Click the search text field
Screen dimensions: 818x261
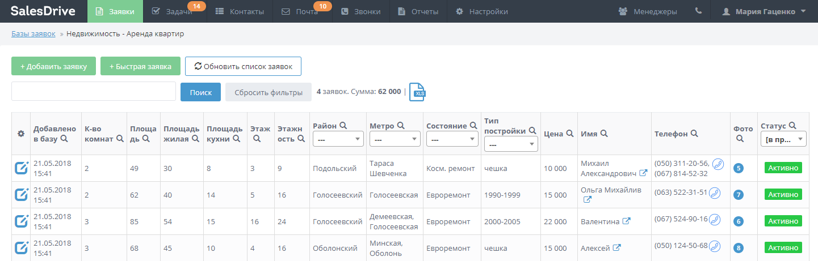click(94, 92)
